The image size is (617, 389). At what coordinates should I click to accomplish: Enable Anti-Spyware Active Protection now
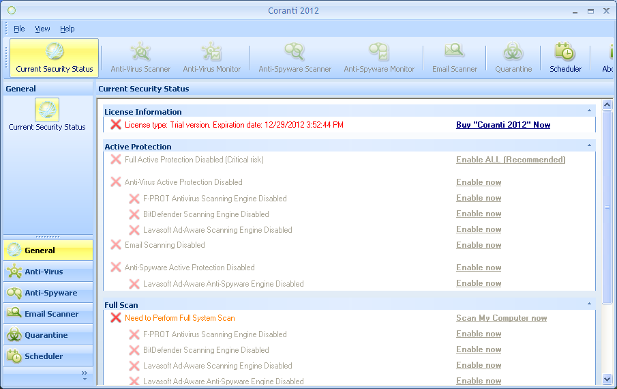tap(479, 268)
